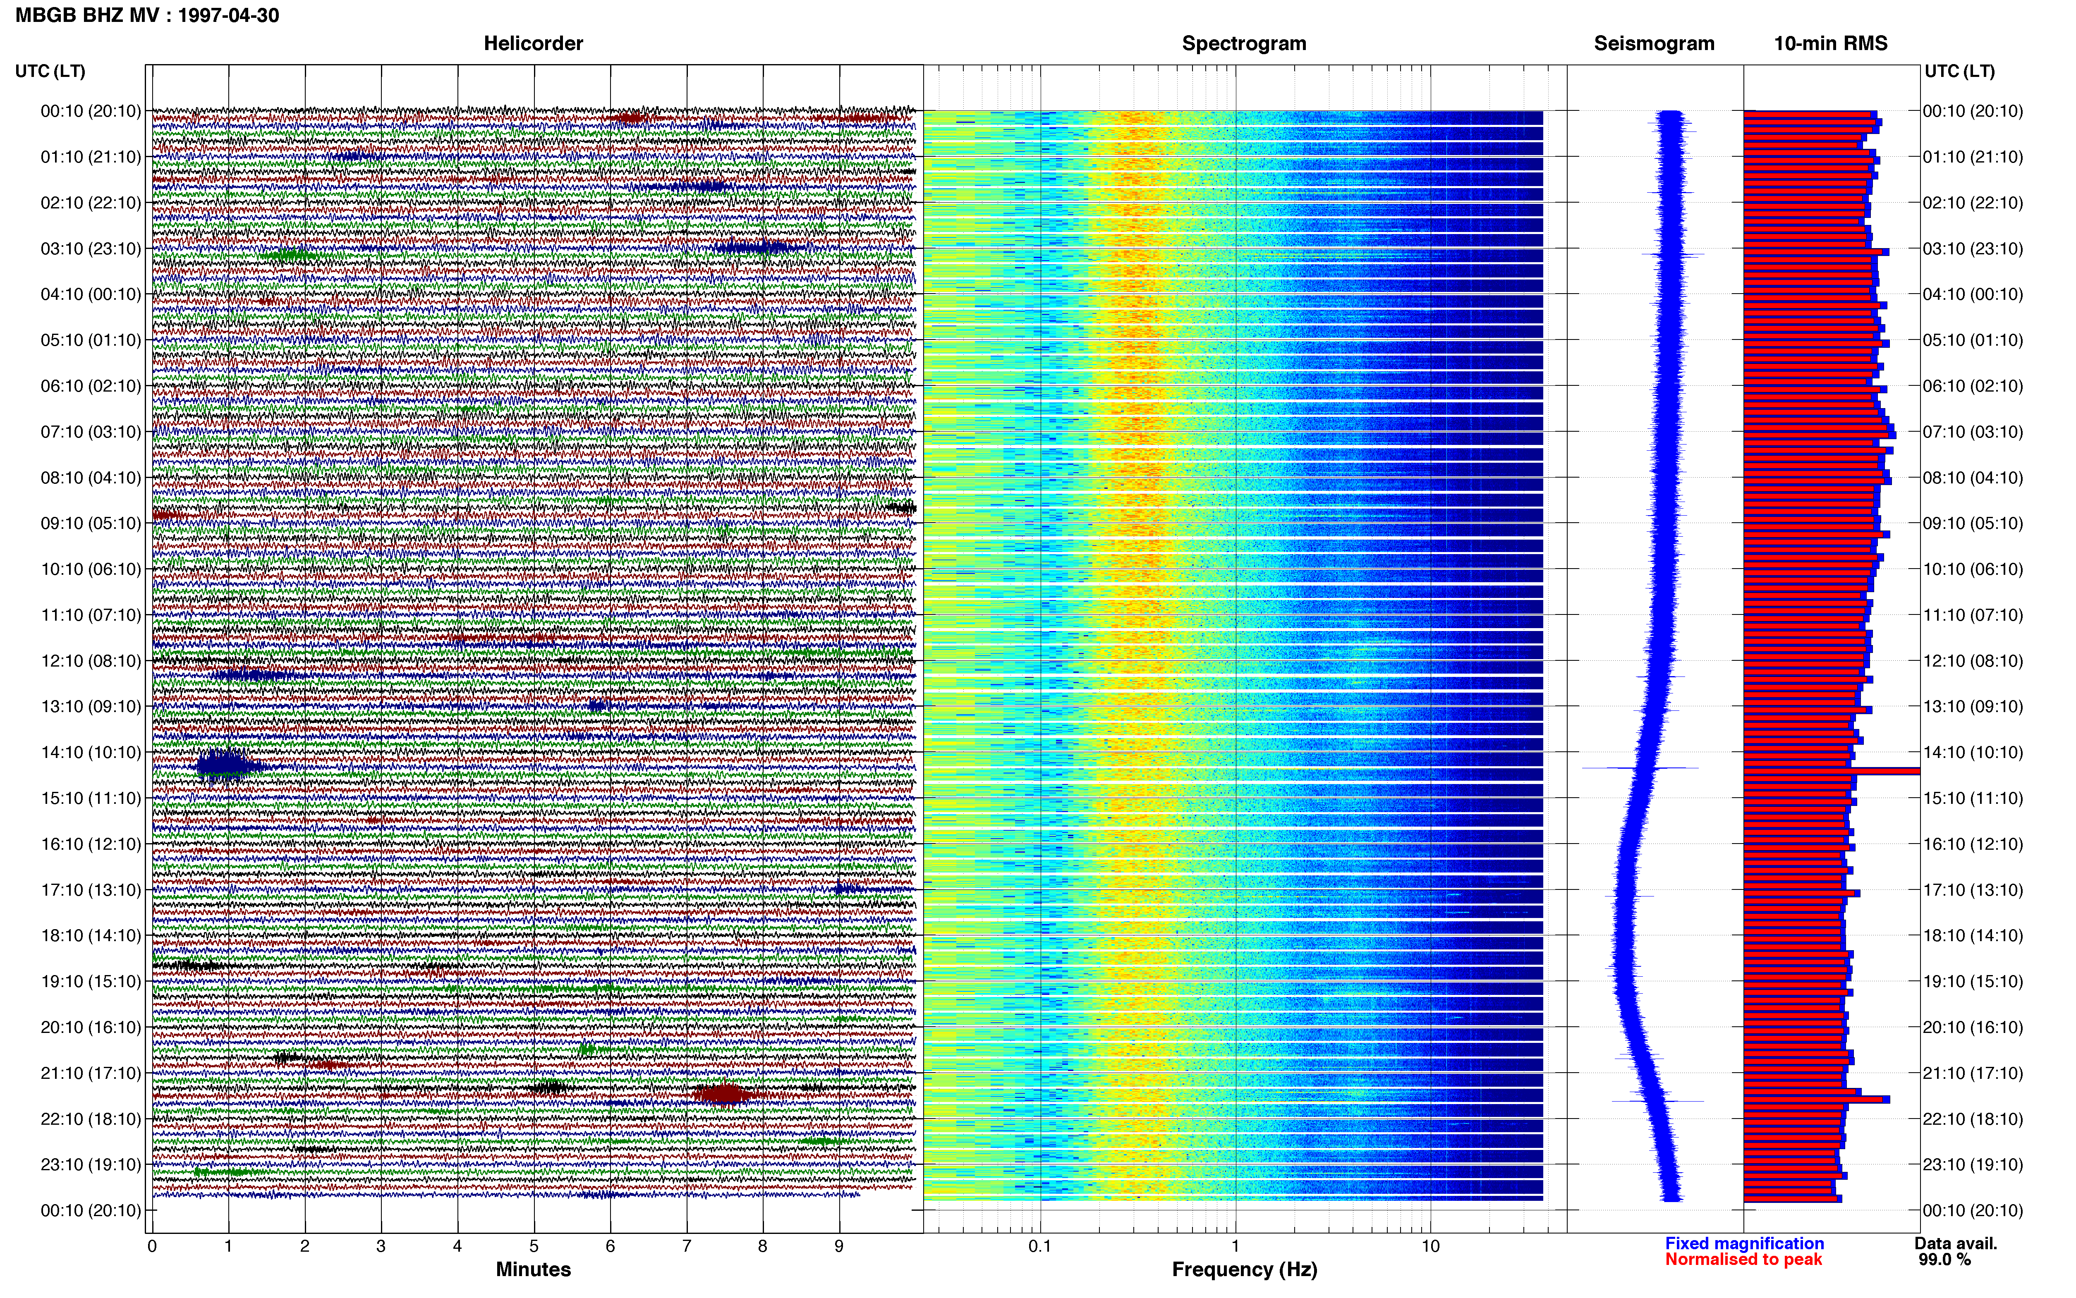Click the seismogram spike near 21:50
Image resolution: width=2076 pixels, height=1298 pixels.
[x=1657, y=1101]
